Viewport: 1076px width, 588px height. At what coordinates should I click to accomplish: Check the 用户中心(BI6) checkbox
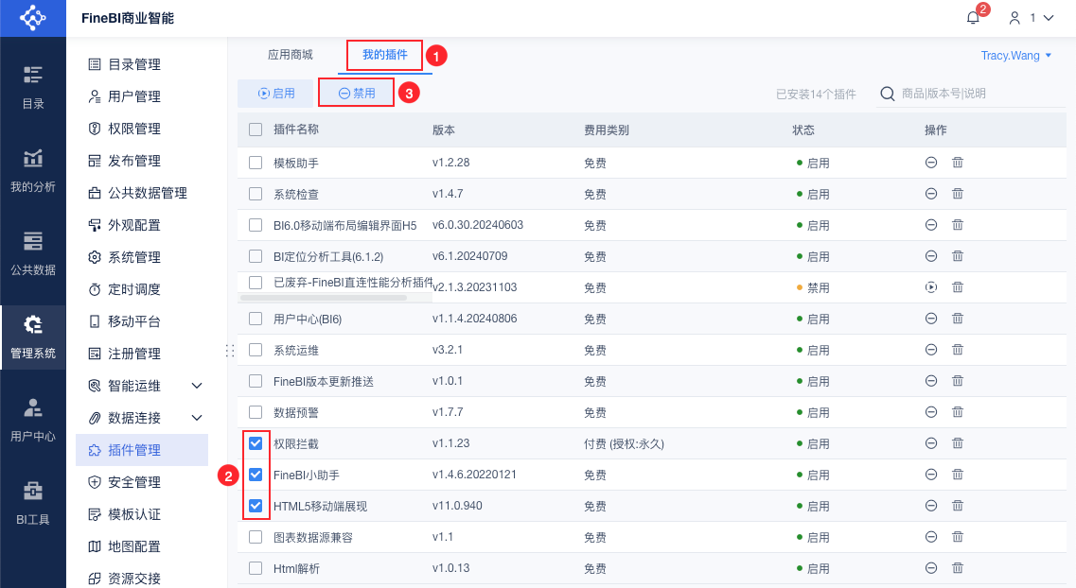pos(256,319)
